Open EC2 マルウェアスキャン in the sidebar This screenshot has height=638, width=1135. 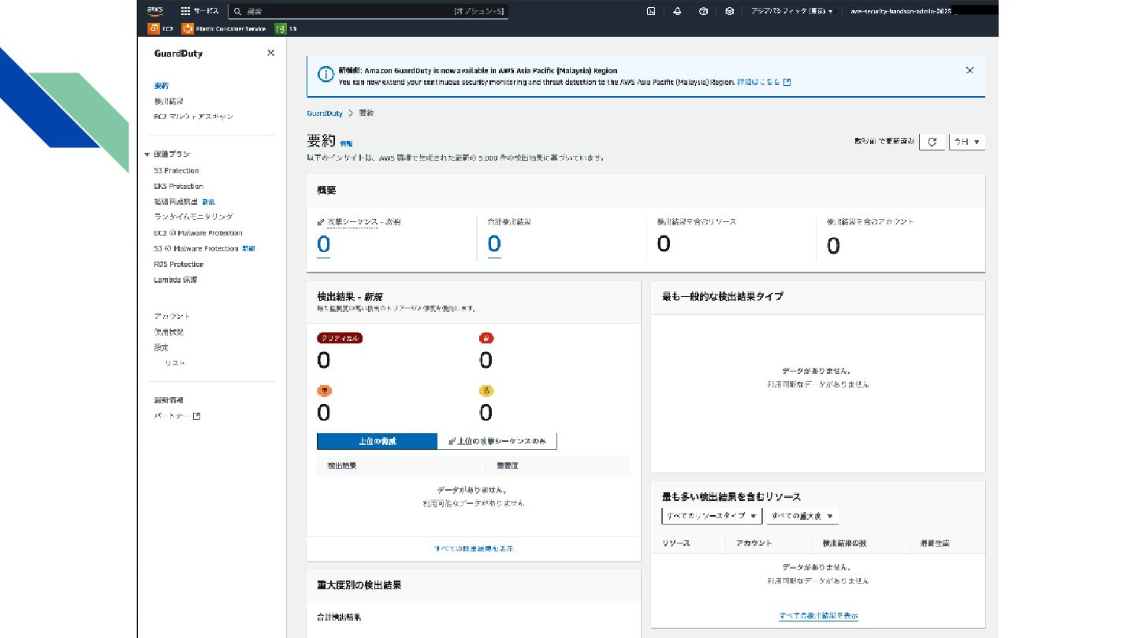click(194, 117)
